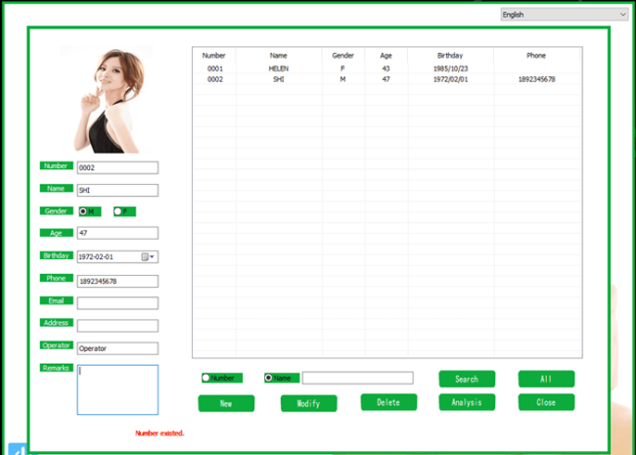636x455 pixels.
Task: Select the F gender radio button
Action: tap(118, 211)
